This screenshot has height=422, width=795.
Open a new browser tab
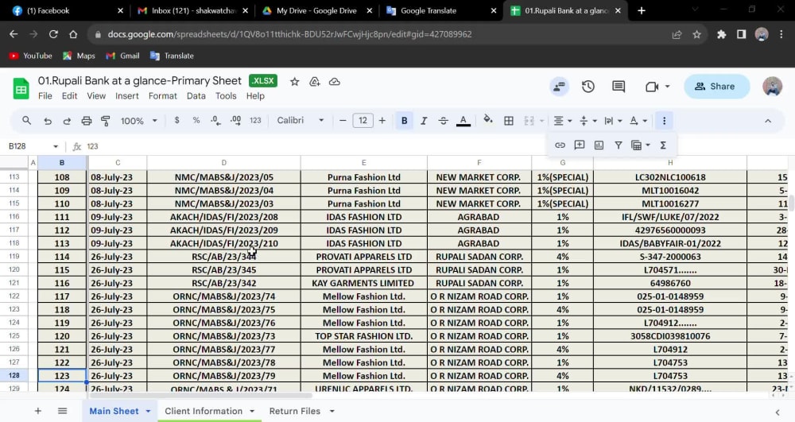642,10
